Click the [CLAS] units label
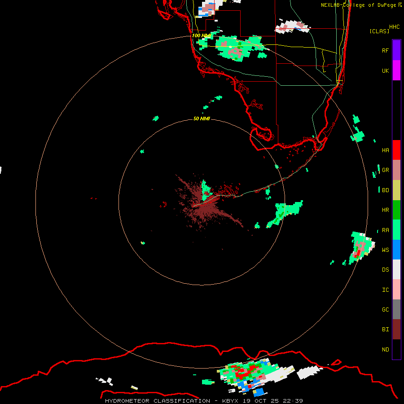This screenshot has width=404, height=404. coord(379,31)
